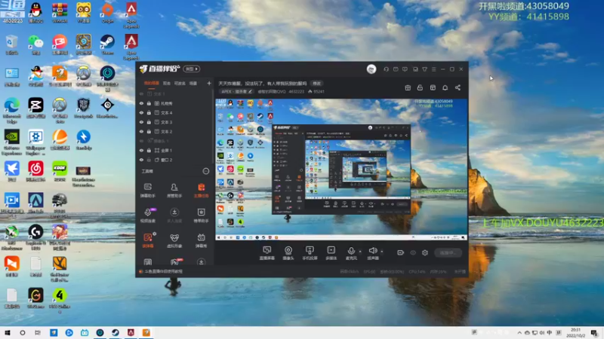
Task: Click the unlock padlock icon in header
Action: pos(420,87)
